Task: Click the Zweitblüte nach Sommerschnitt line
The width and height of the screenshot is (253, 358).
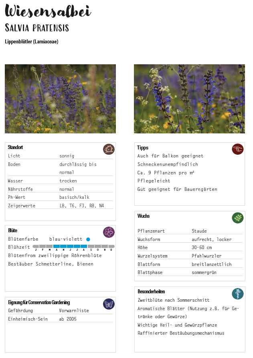Action: click(x=173, y=300)
